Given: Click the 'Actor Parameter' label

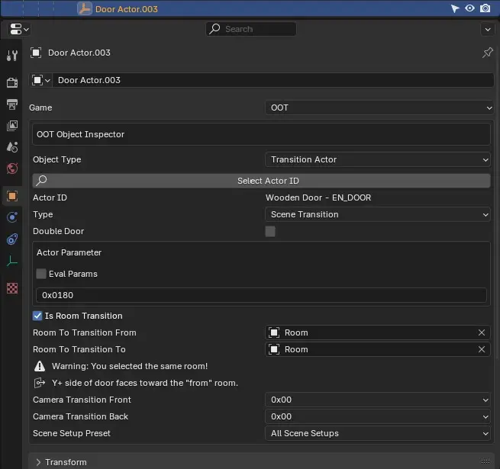Looking at the screenshot, I should 69,252.
